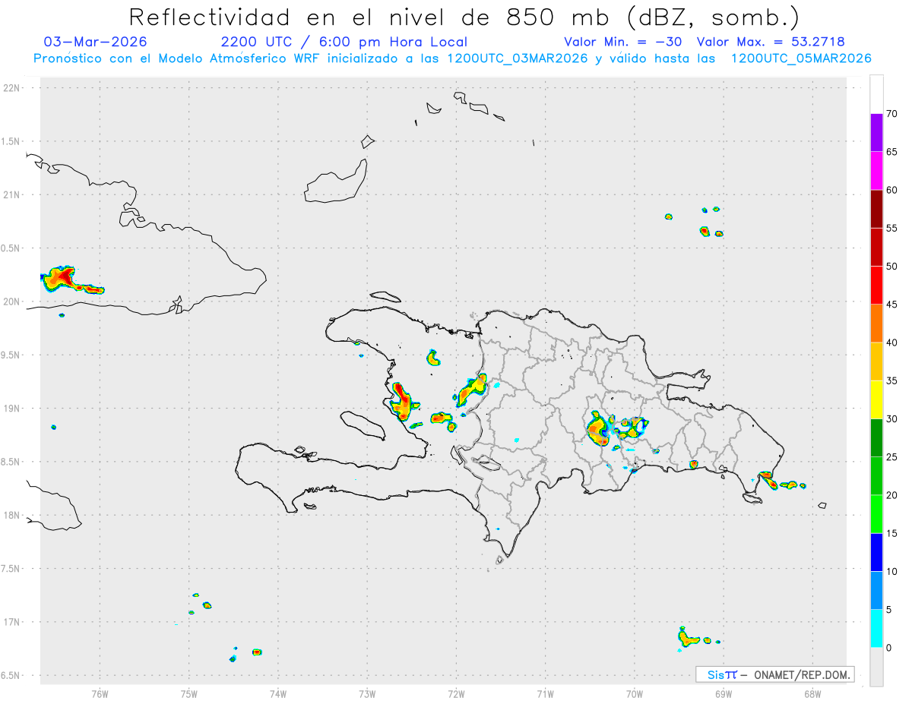Click the blue 10–15 dBZ colorbar segment

(x=876, y=553)
